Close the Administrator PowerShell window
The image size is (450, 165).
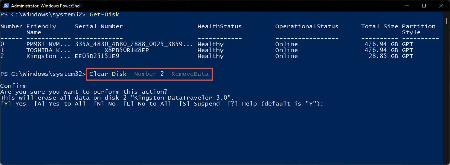(x=441, y=6)
